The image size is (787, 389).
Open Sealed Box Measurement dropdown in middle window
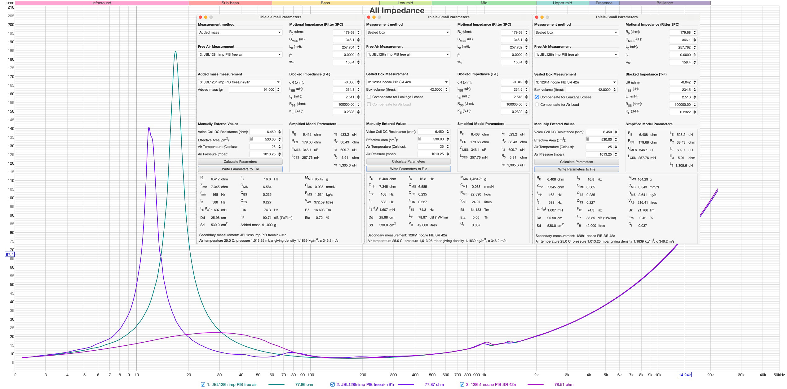point(408,82)
